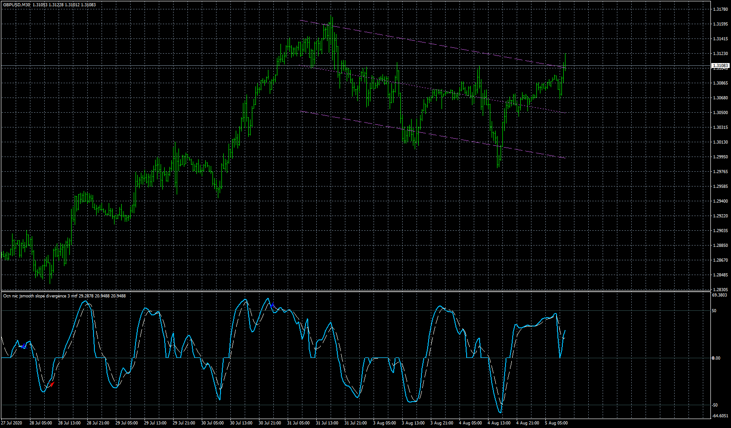
Task: Click price scale value 1.30130
Action: (720, 142)
